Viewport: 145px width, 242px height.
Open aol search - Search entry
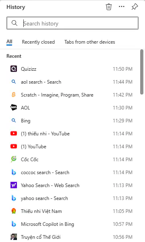click(x=71, y=82)
